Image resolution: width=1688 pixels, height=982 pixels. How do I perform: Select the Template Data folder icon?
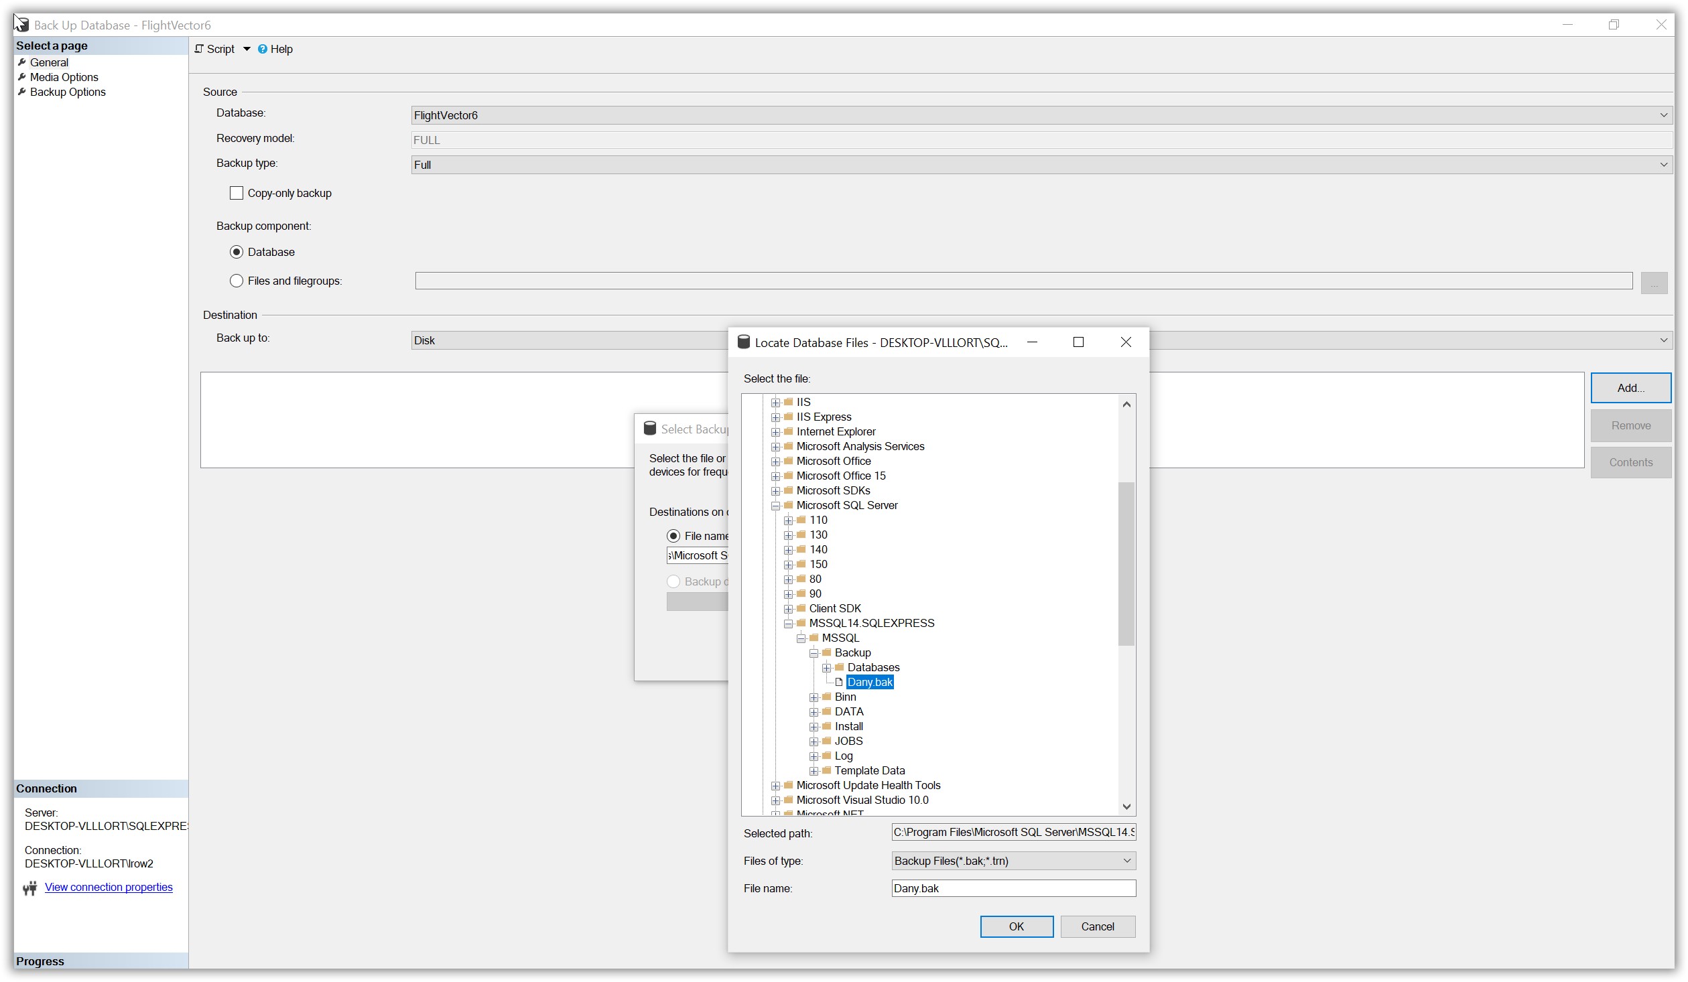[826, 770]
